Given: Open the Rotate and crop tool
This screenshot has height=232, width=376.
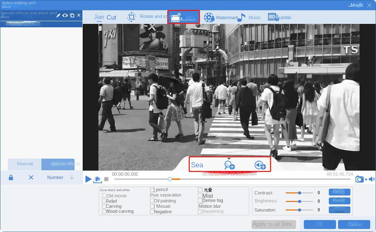Looking at the screenshot, I should pyautogui.click(x=132, y=17).
